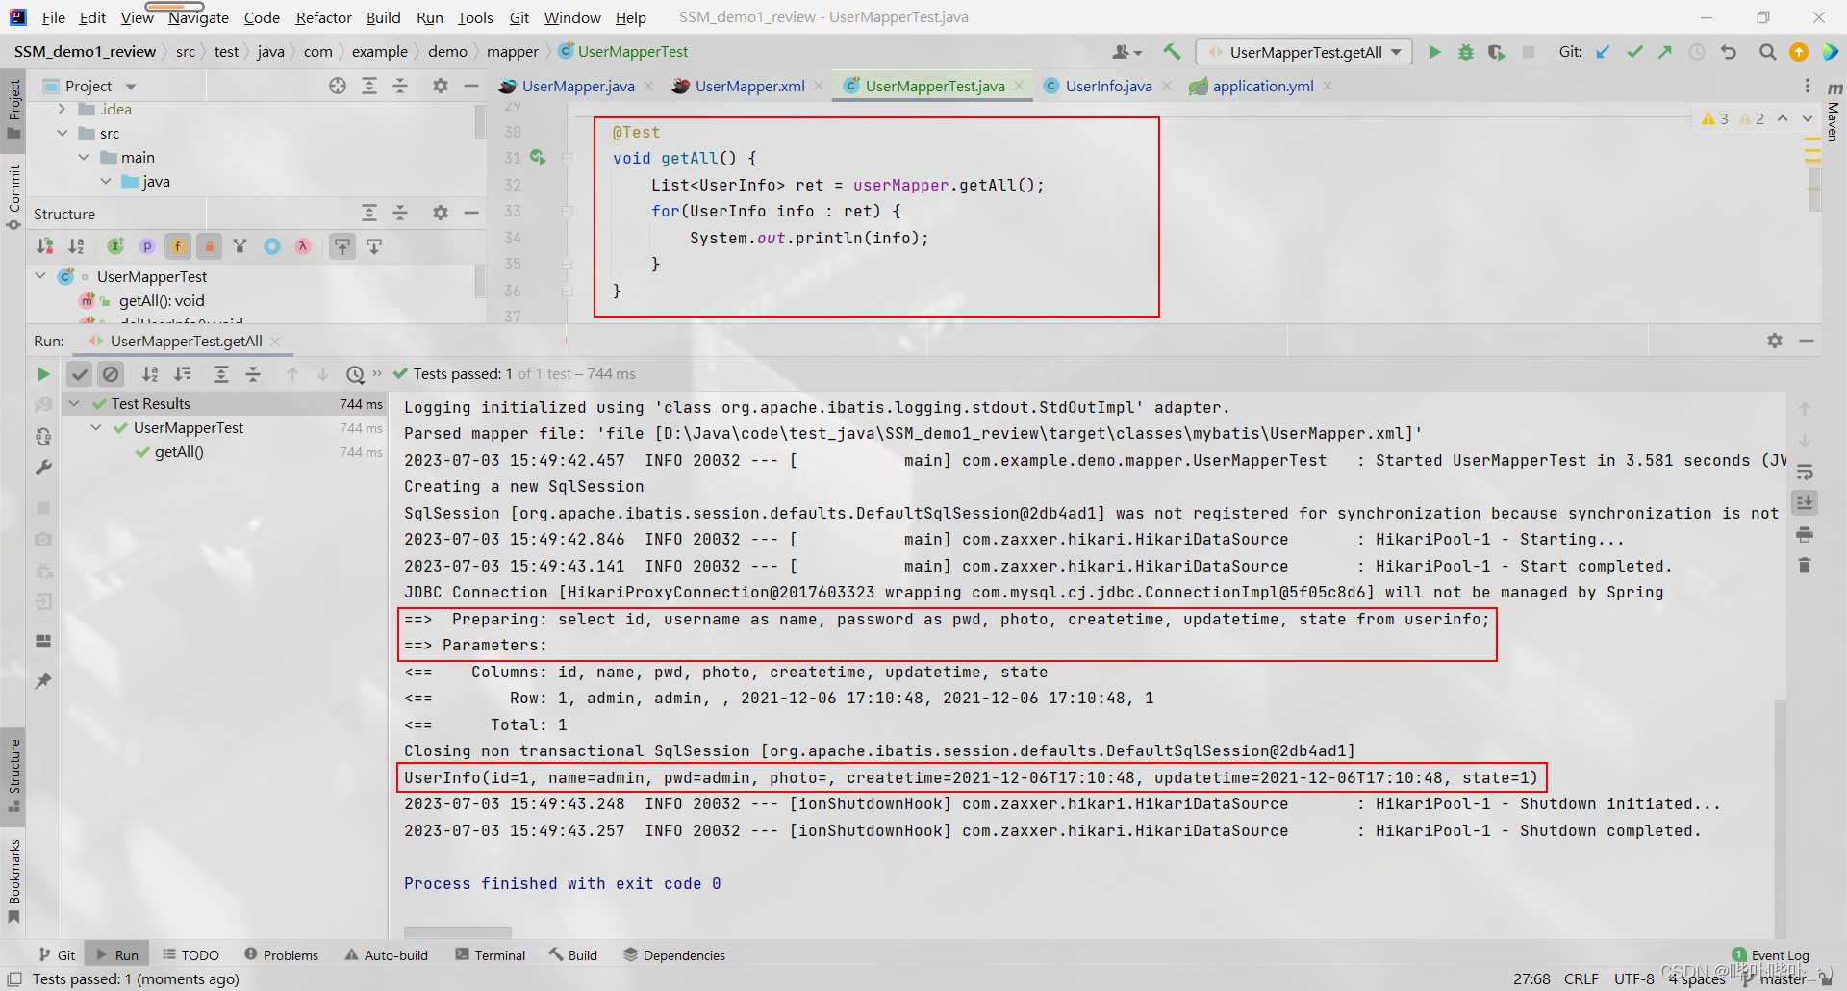The height and width of the screenshot is (991, 1847).
Task: Click the editor vertical scrollbar
Action: pyautogui.click(x=1813, y=191)
